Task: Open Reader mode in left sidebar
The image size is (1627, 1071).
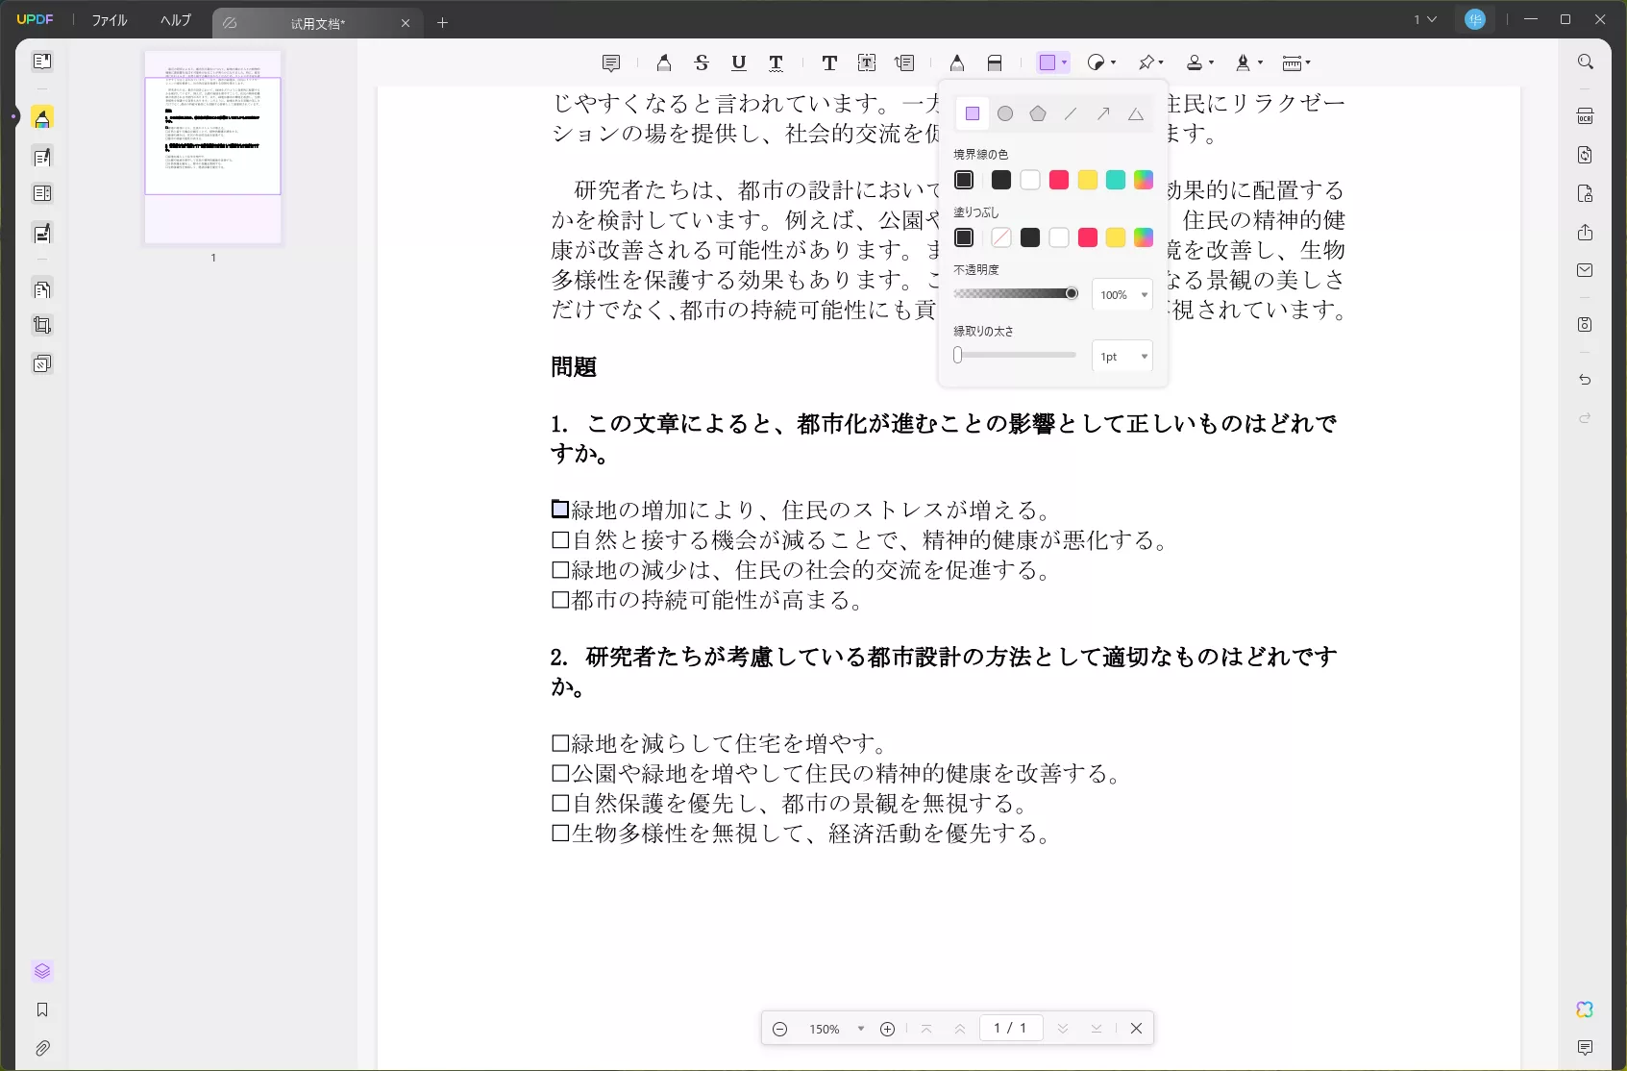Action: coord(42,62)
